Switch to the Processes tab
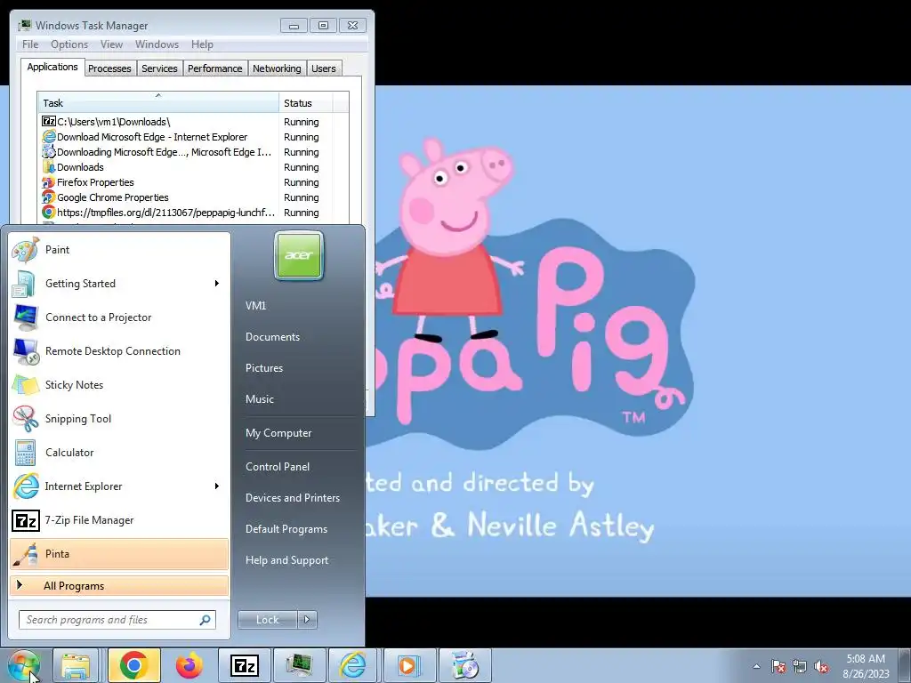911x683 pixels. 109,68
